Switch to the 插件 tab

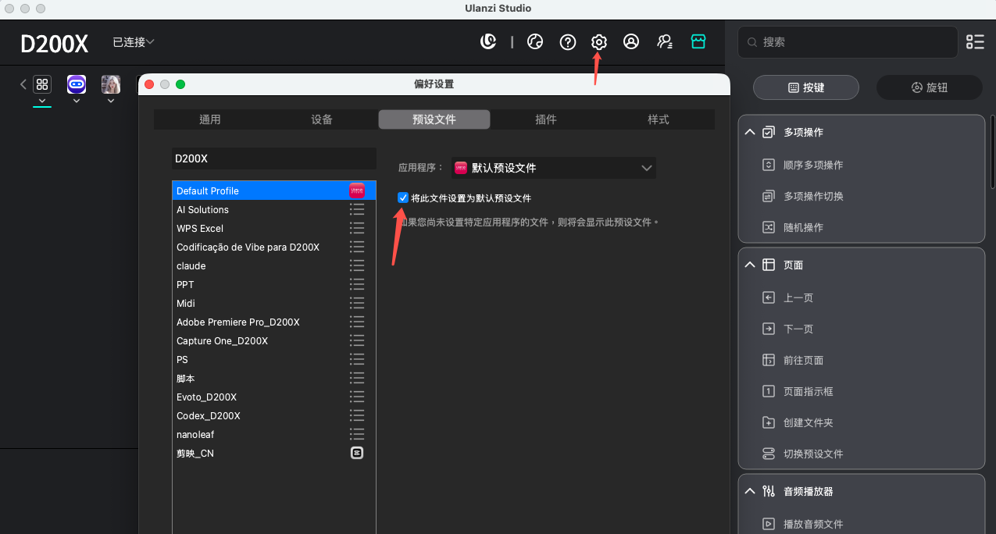point(546,119)
